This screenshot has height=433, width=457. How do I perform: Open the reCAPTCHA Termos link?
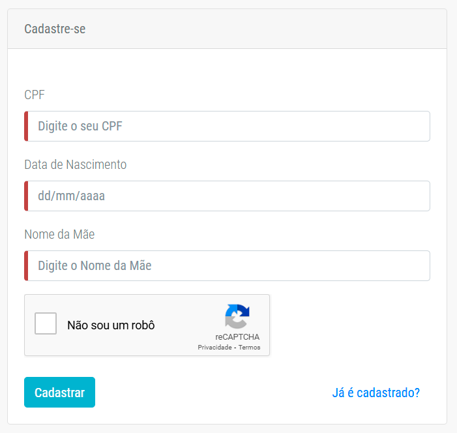click(249, 348)
